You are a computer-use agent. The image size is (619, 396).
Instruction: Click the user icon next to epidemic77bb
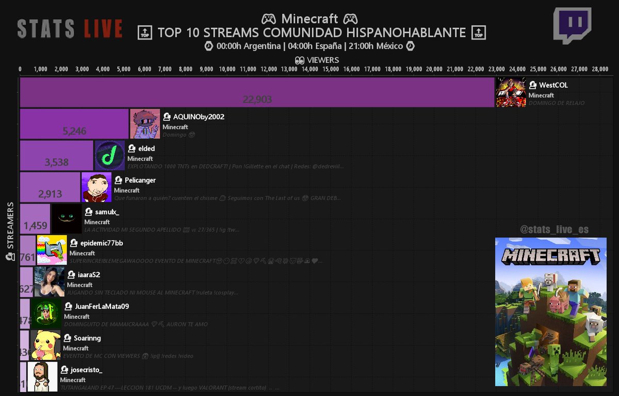[x=74, y=243]
